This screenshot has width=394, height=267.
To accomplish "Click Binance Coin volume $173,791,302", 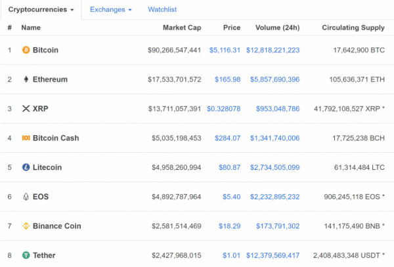I will click(x=278, y=226).
